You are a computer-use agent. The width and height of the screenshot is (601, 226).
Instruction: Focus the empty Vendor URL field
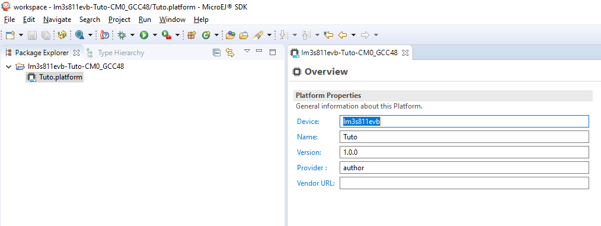[x=464, y=183]
